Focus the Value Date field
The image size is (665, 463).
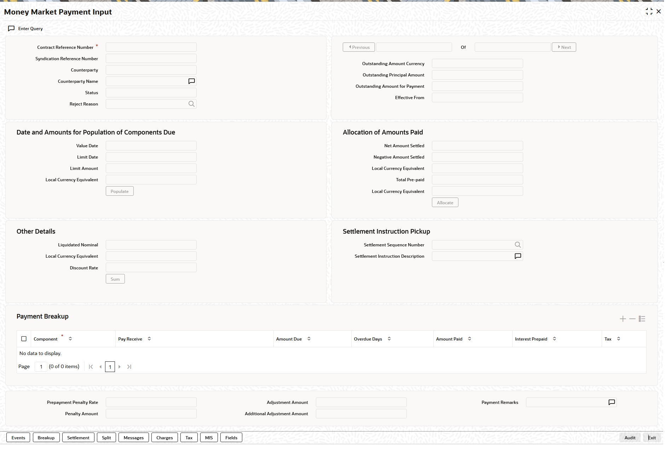151,146
